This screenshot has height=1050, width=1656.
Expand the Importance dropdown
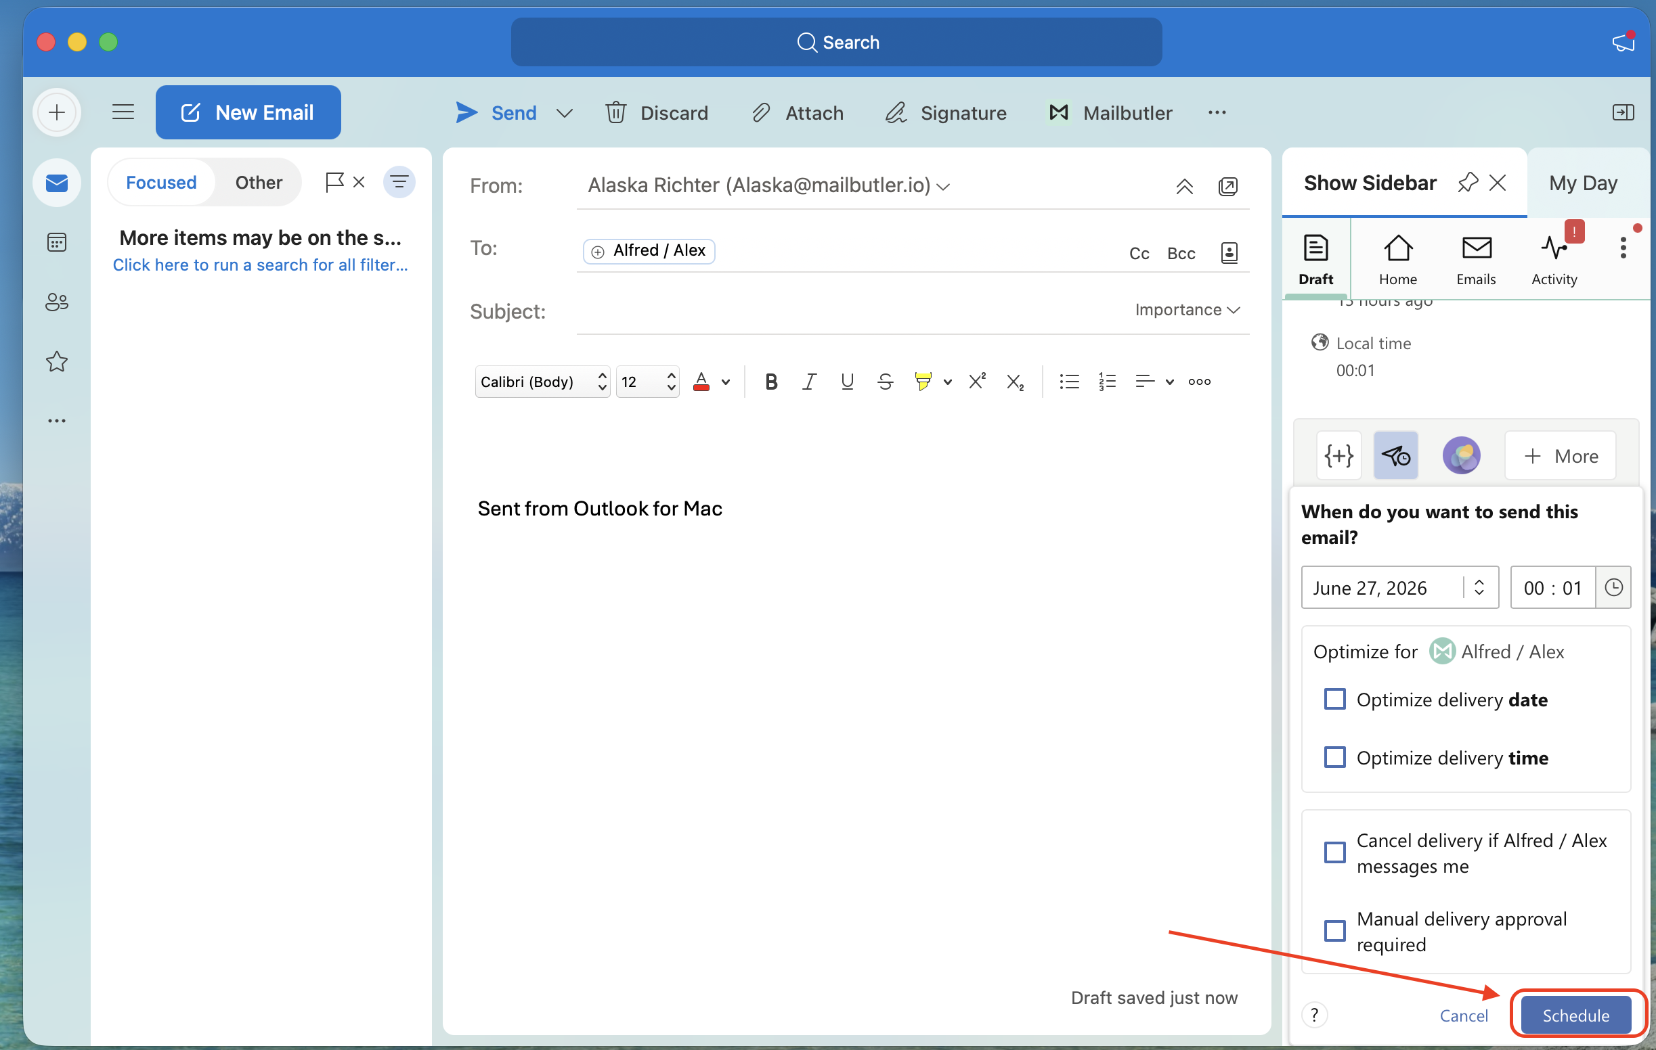click(1187, 310)
